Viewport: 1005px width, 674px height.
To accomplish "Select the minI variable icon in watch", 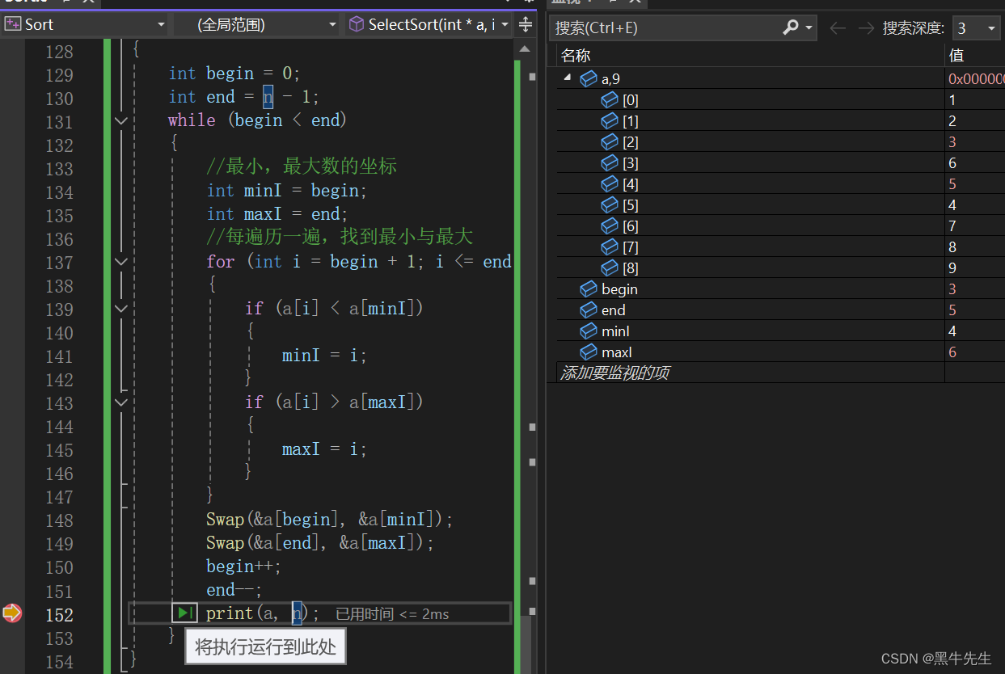I will click(589, 331).
